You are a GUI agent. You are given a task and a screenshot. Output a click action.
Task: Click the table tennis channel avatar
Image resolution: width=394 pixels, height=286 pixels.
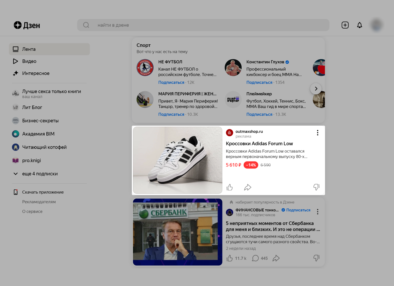point(319,68)
